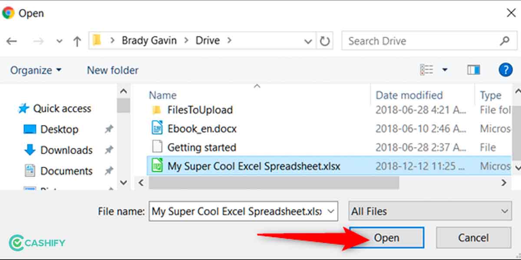Image resolution: width=521 pixels, height=260 pixels.
Task: Click the Cancel button
Action: click(473, 237)
